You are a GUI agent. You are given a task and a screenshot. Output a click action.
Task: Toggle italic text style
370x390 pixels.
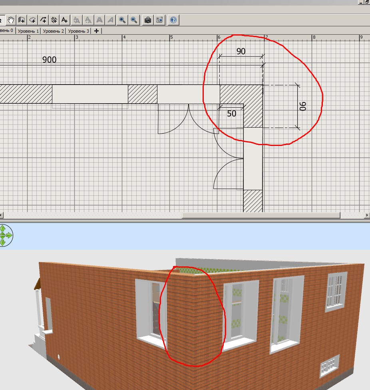tap(111, 20)
